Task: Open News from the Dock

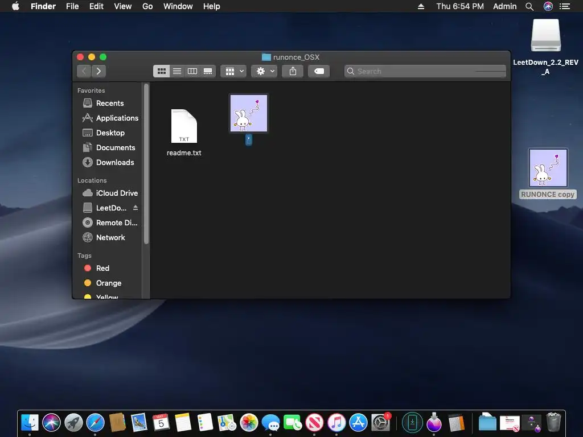Action: [x=314, y=423]
